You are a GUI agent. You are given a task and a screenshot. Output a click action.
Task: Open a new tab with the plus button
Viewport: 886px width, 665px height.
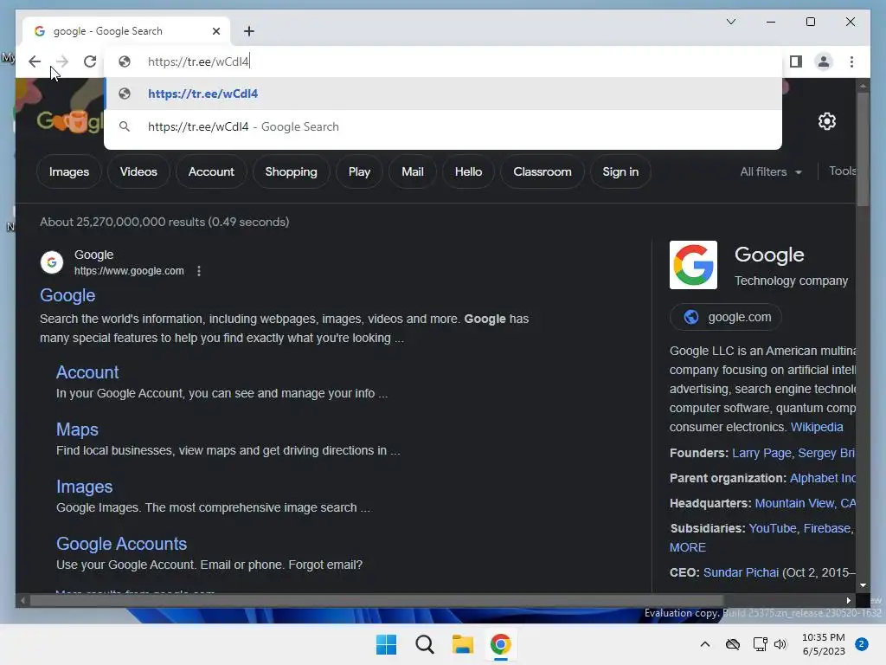249,31
